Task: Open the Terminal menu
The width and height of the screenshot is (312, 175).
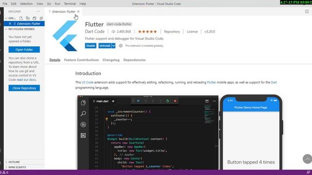Action: click(x=70, y=3)
